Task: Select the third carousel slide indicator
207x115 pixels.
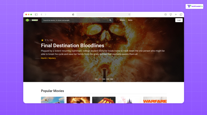Action: [x=104, y=79]
